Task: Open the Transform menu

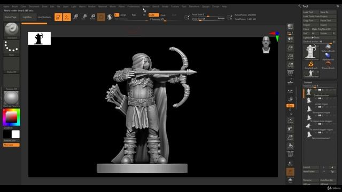Action: [194, 6]
